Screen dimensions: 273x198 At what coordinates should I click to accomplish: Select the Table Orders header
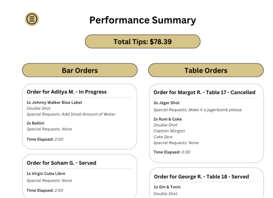(x=206, y=70)
